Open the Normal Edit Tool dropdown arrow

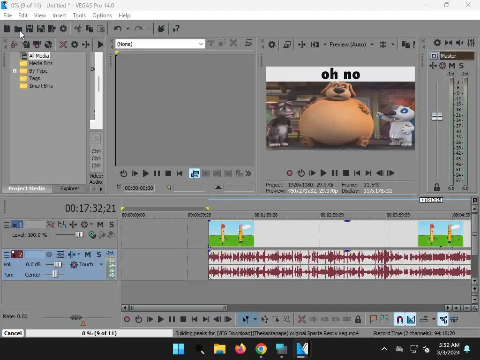pyautogui.click(x=255, y=320)
